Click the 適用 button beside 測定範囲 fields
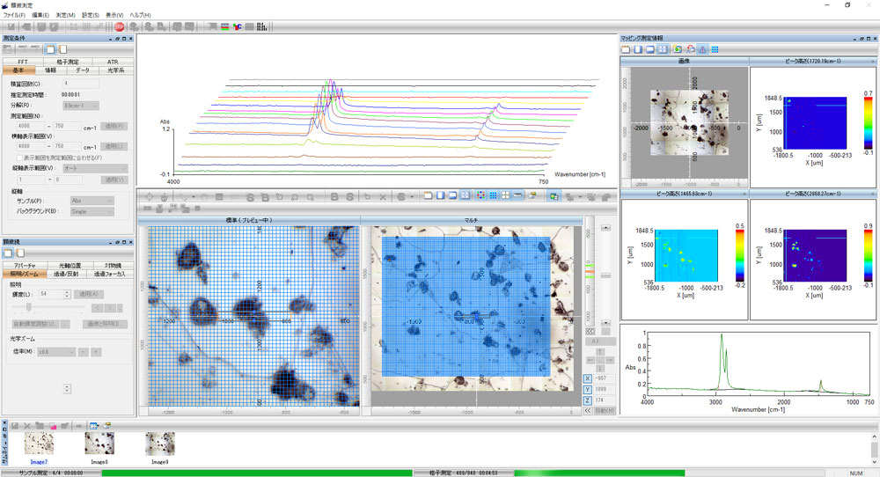 115,126
